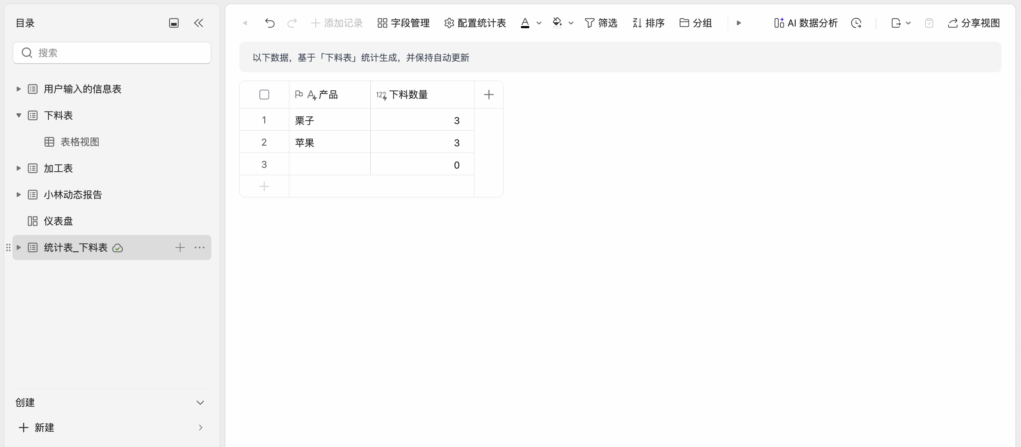Click sync status icon beside 统计表_下料表

(118, 248)
